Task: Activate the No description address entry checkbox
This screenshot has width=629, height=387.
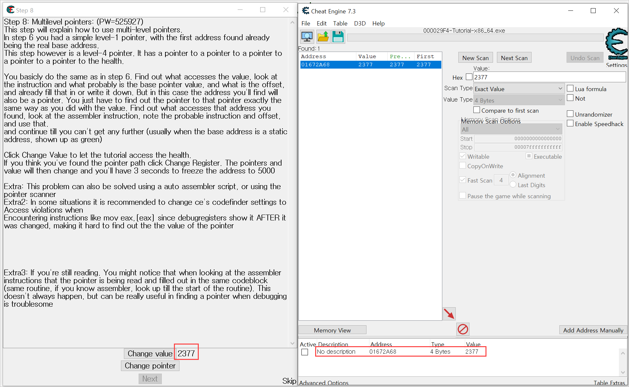Action: 305,352
